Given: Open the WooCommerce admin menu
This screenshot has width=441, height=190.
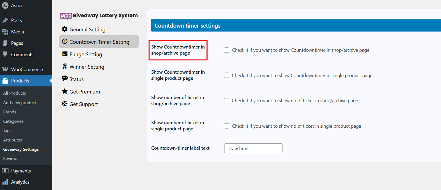Looking at the screenshot, I should click(x=27, y=69).
